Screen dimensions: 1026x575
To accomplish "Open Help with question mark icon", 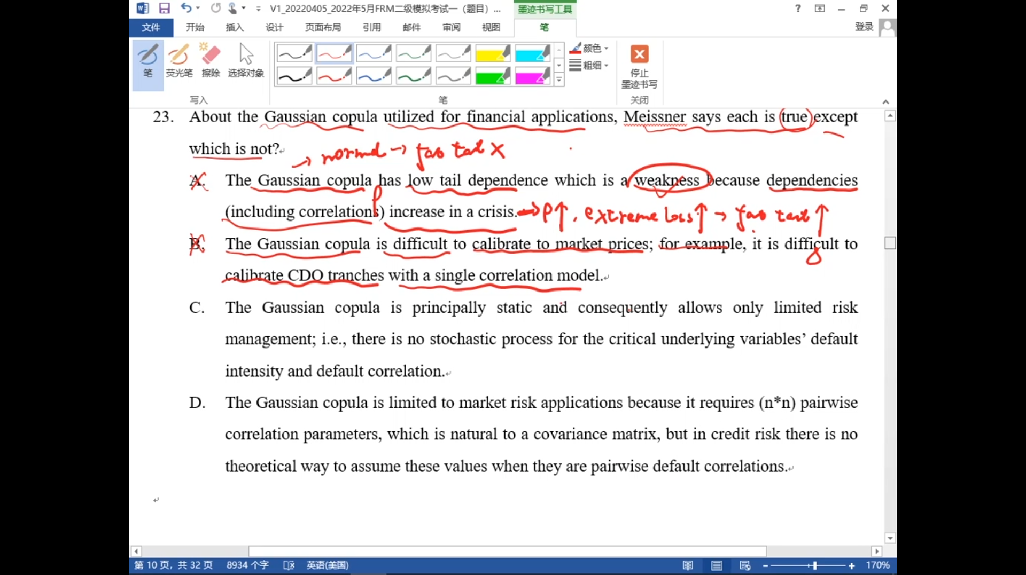I will pyautogui.click(x=798, y=9).
